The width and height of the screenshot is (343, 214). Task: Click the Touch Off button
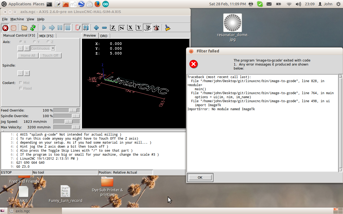[50, 56]
